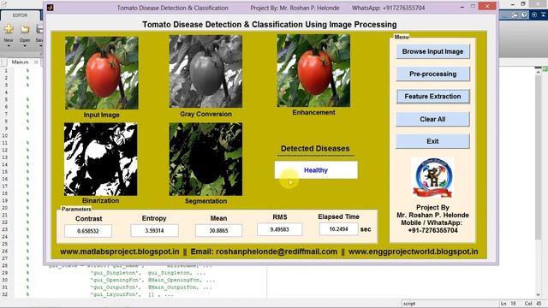Click the roshanphelonde@rediffmail.com email text
The height and width of the screenshot is (308, 548).
point(277,252)
